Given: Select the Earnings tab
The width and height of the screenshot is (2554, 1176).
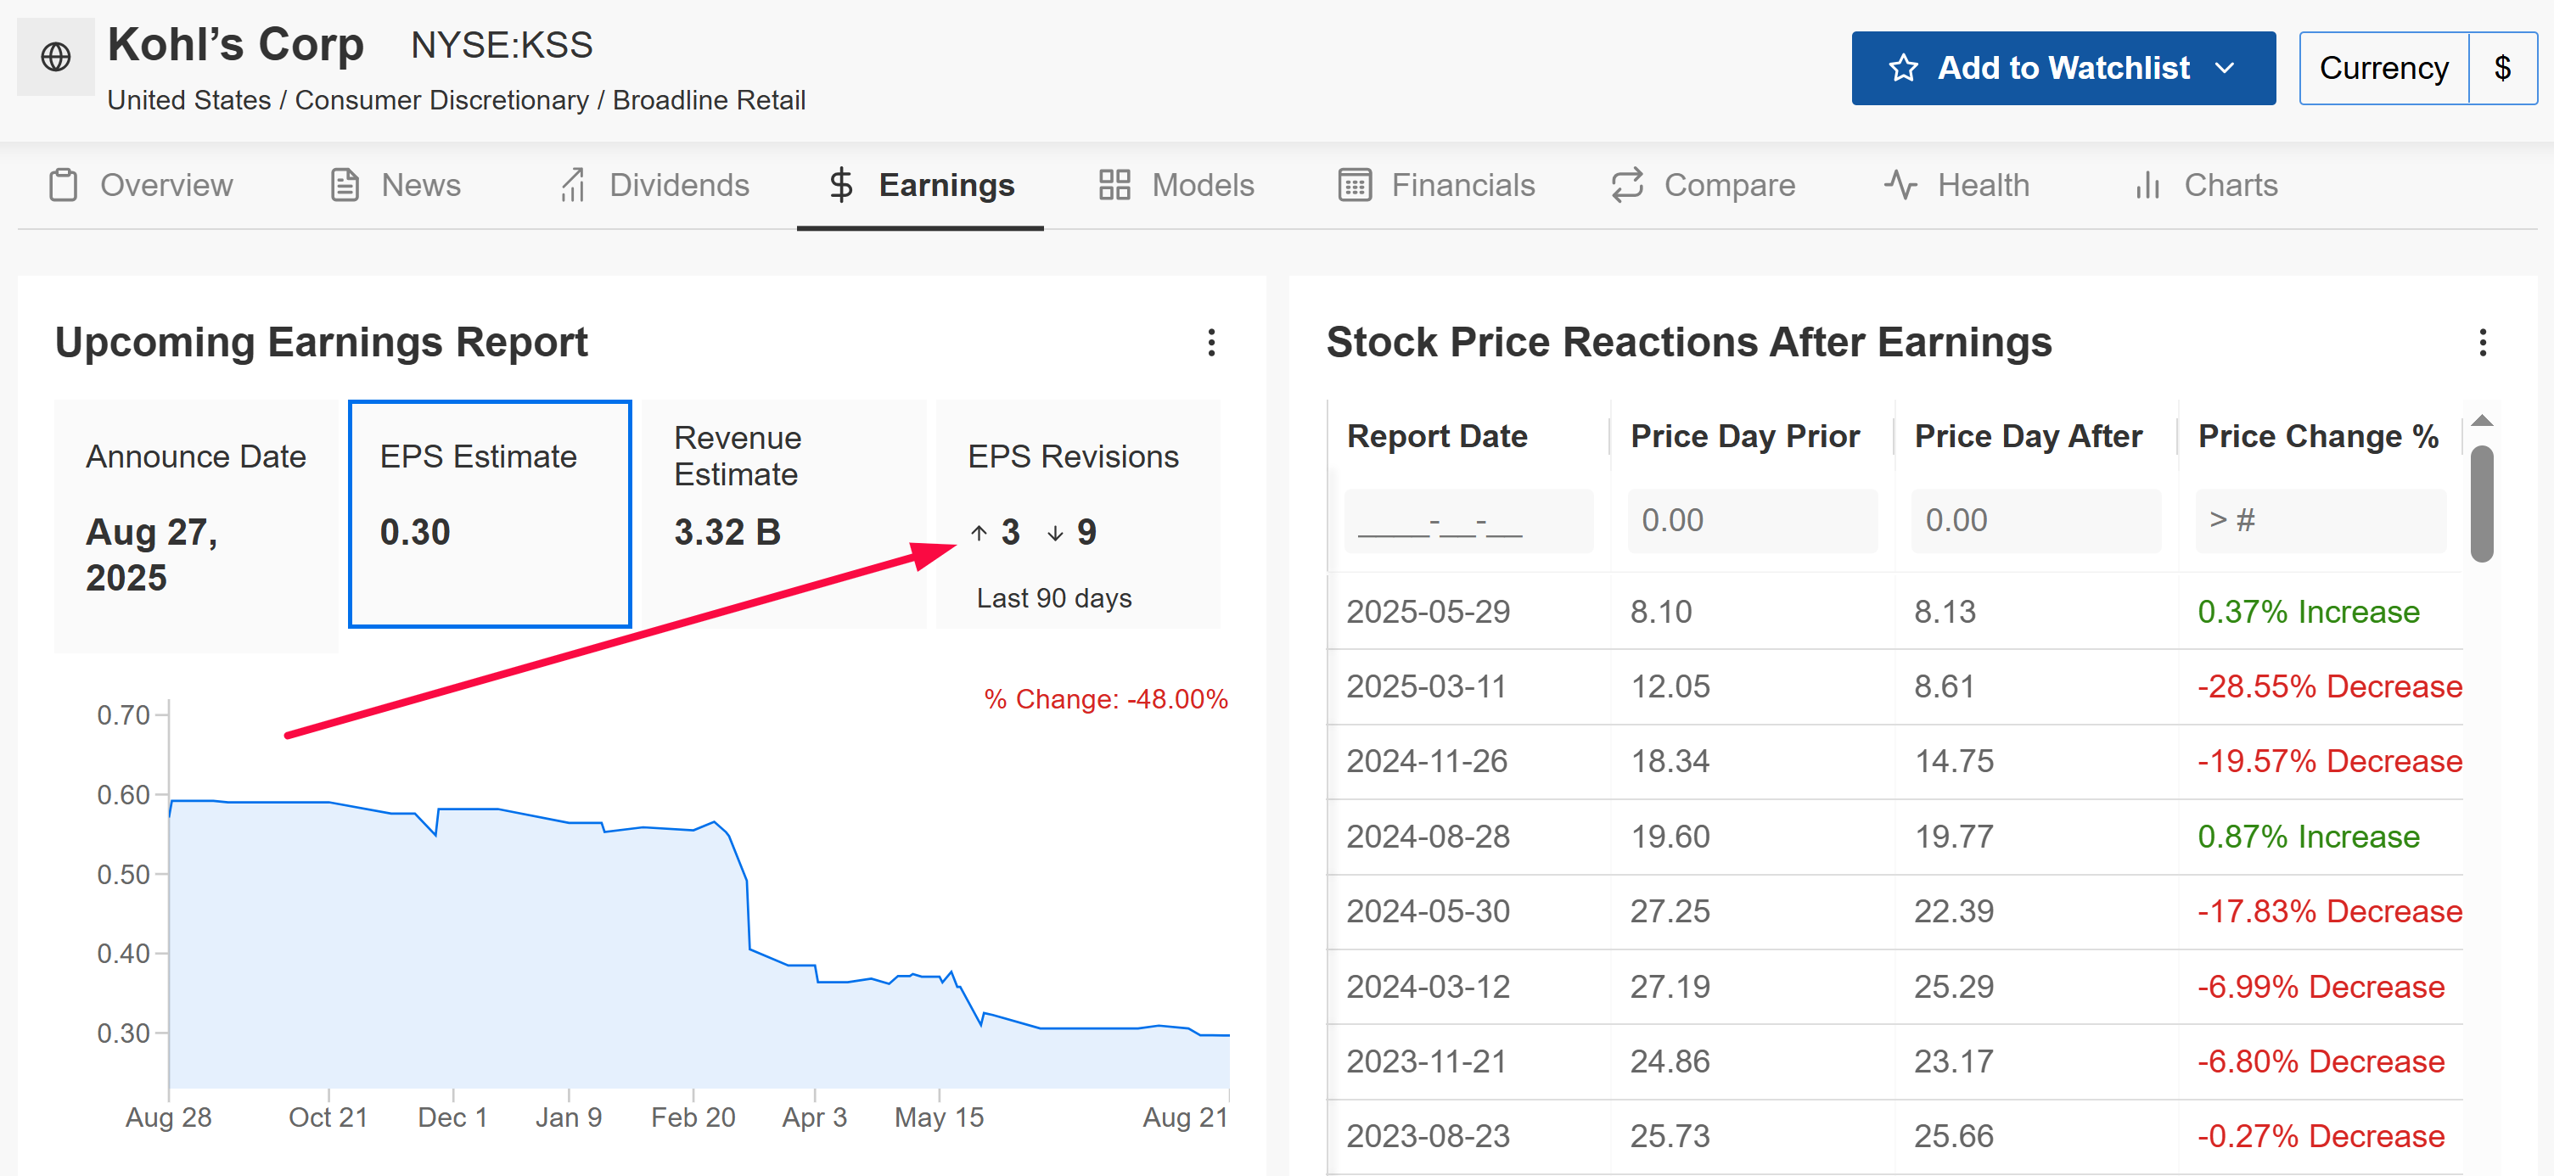Looking at the screenshot, I should tap(920, 185).
